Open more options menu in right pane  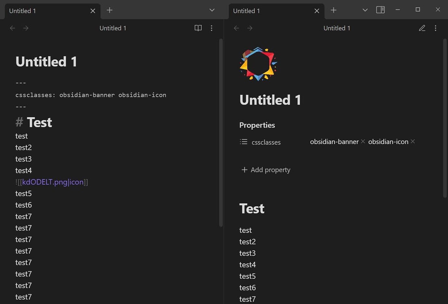click(x=435, y=28)
